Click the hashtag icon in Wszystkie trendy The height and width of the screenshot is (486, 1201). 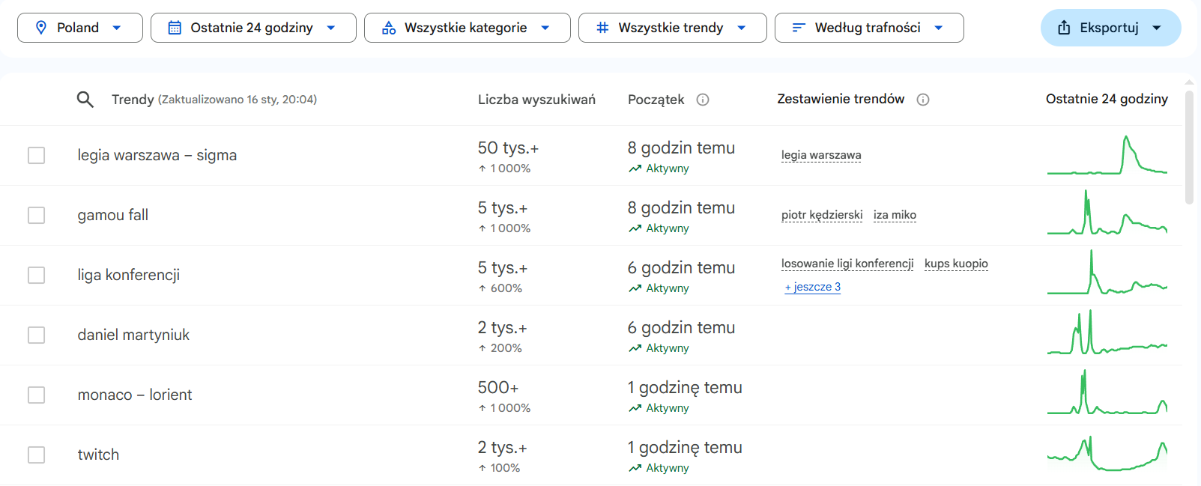click(602, 28)
